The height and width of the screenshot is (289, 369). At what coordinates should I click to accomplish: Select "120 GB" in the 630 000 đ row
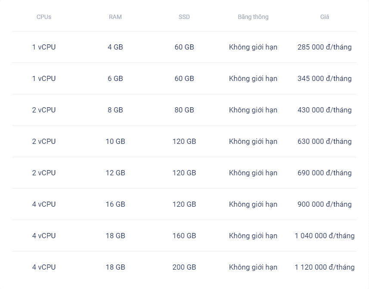point(184,141)
